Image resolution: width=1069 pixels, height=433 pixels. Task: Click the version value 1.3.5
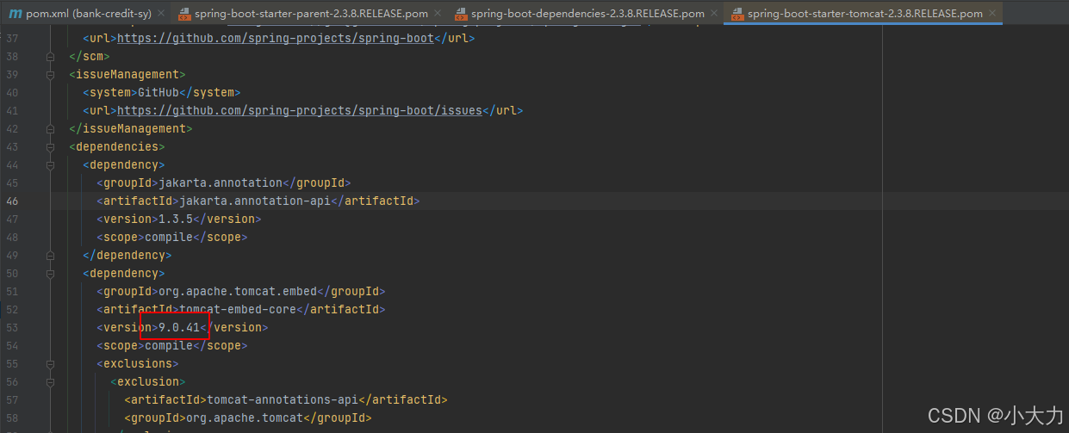click(x=176, y=220)
